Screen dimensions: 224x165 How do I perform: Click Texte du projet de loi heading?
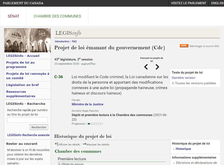click(187, 73)
